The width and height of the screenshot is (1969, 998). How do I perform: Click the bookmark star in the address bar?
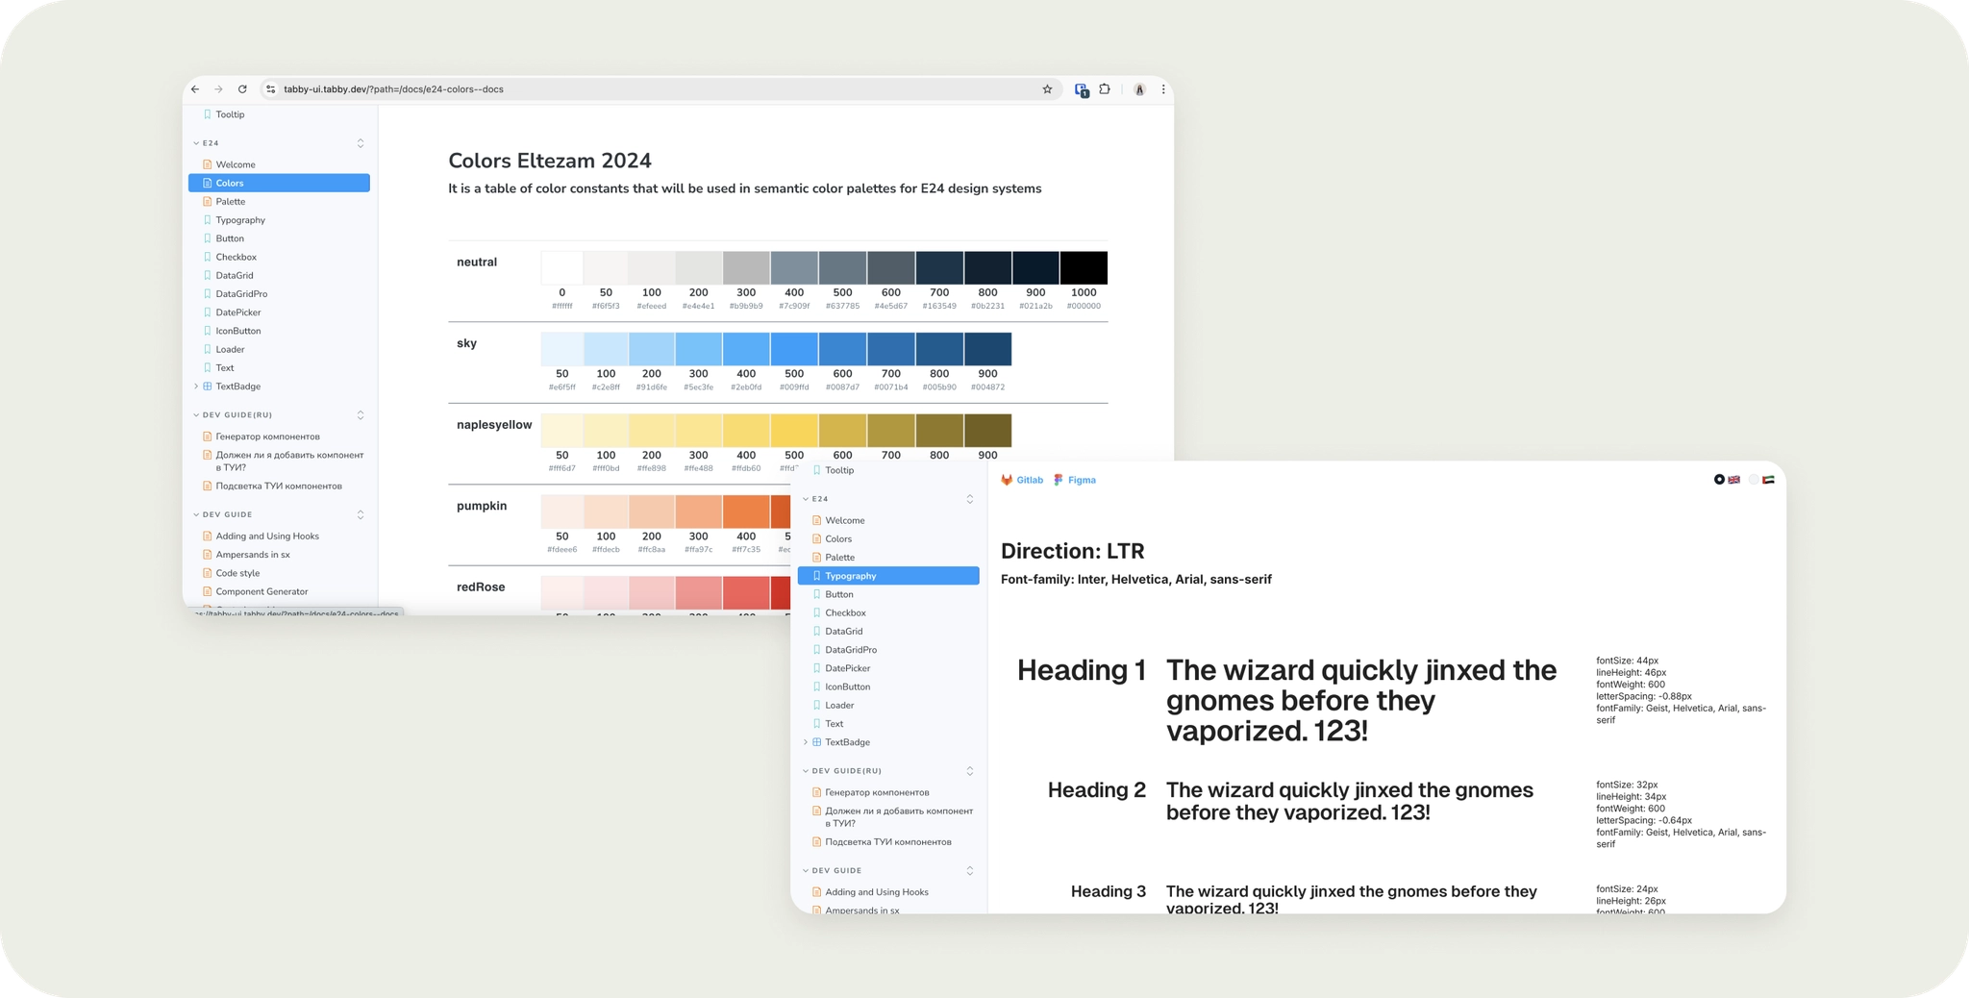point(1047,88)
